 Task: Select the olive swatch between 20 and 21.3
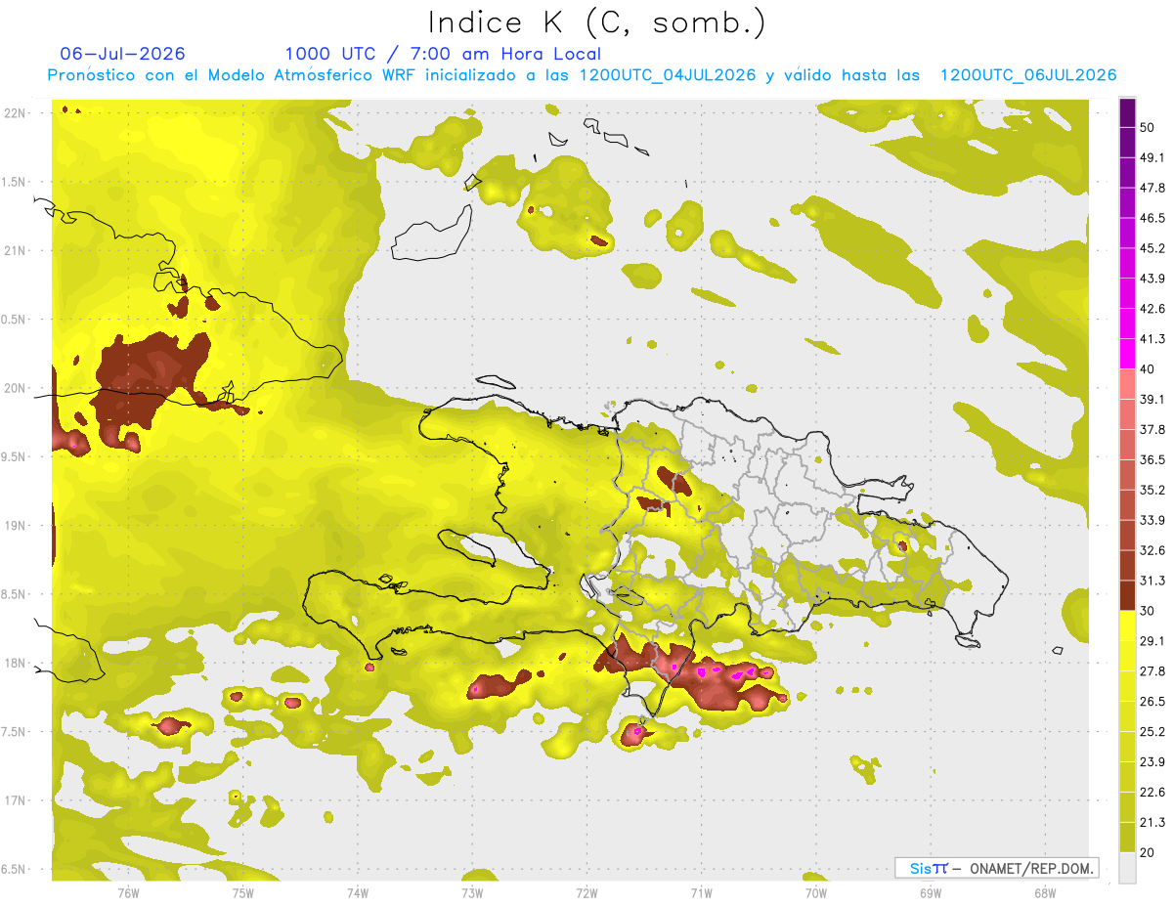click(1127, 837)
